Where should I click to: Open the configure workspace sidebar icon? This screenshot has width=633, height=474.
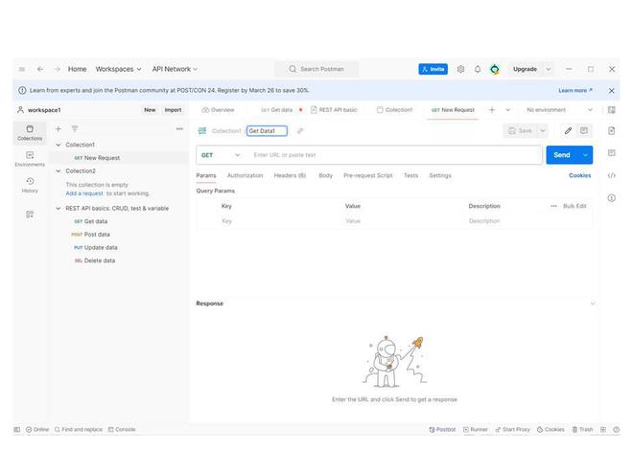pos(30,214)
